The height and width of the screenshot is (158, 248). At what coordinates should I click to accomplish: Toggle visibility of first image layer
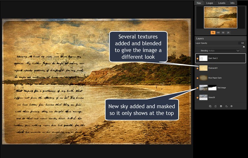197,88
